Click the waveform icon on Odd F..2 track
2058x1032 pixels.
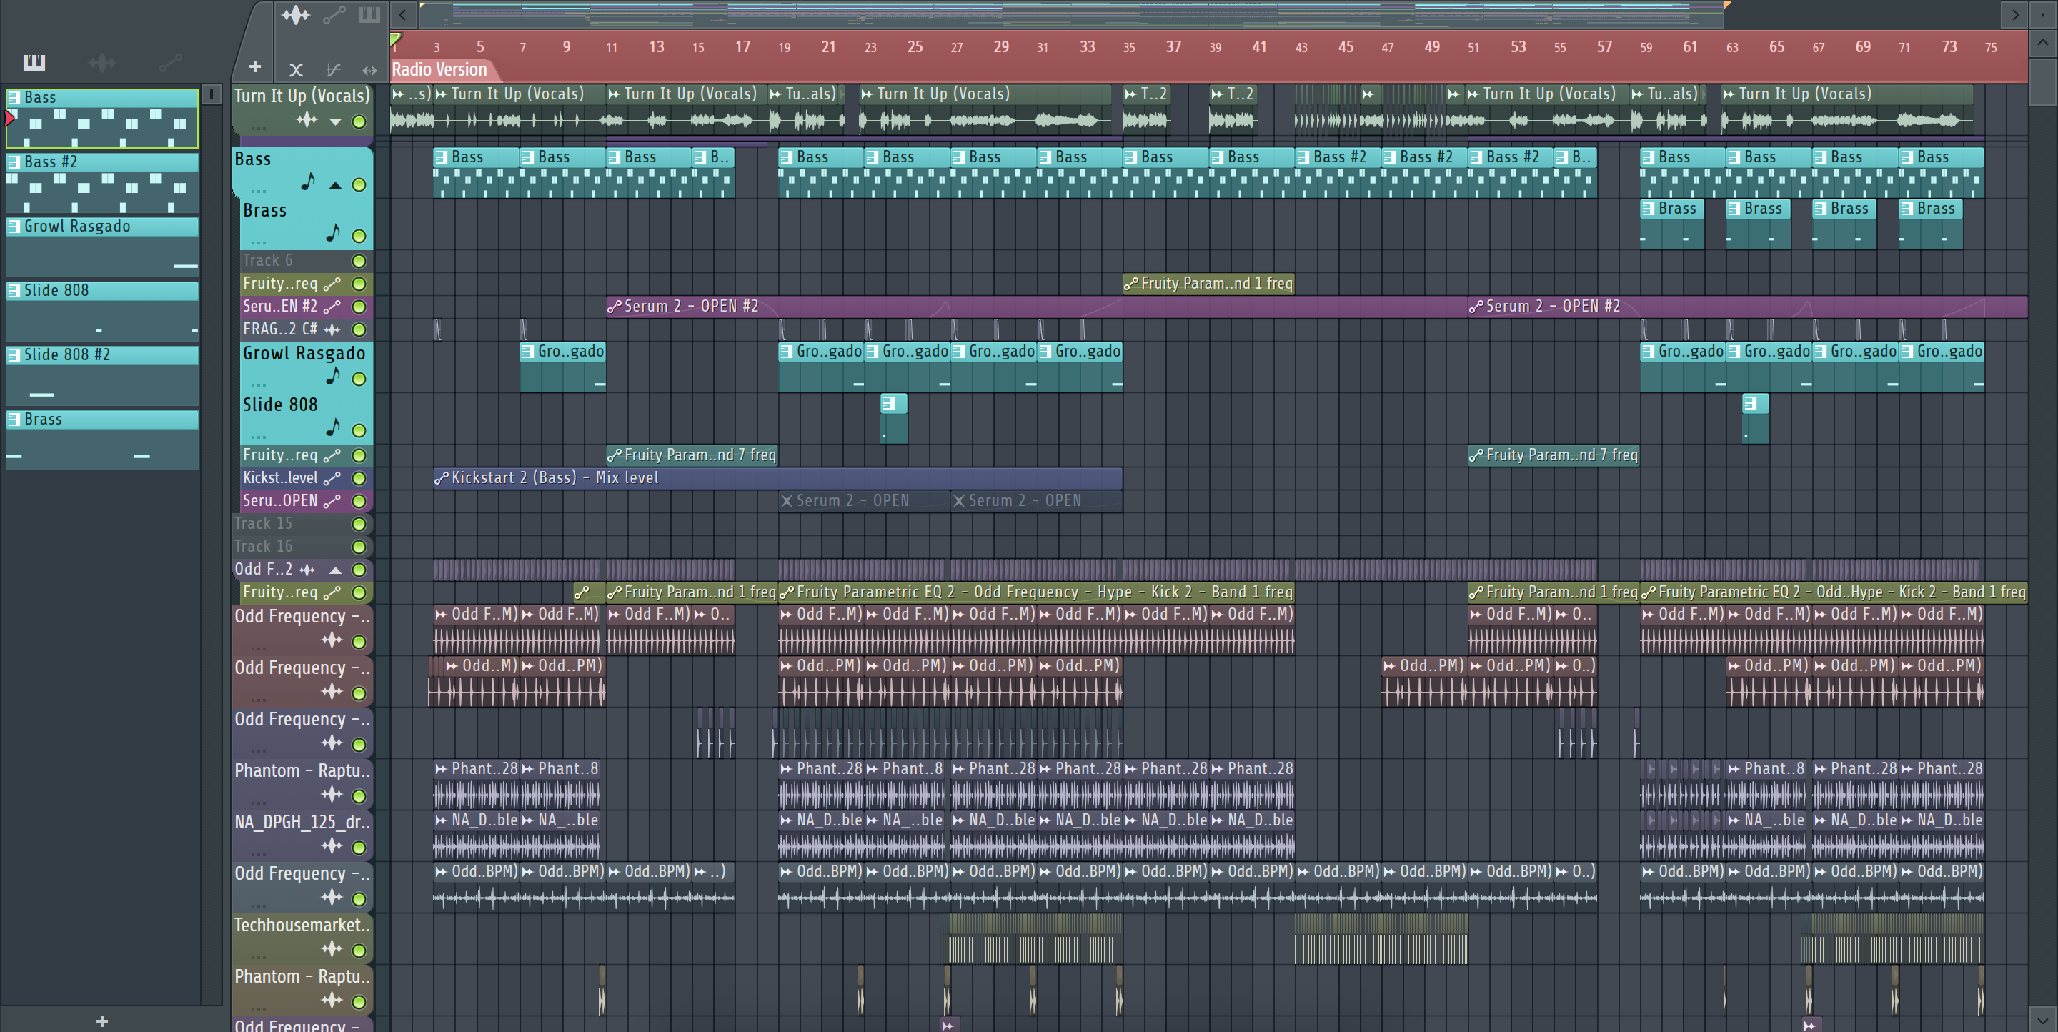pos(307,570)
